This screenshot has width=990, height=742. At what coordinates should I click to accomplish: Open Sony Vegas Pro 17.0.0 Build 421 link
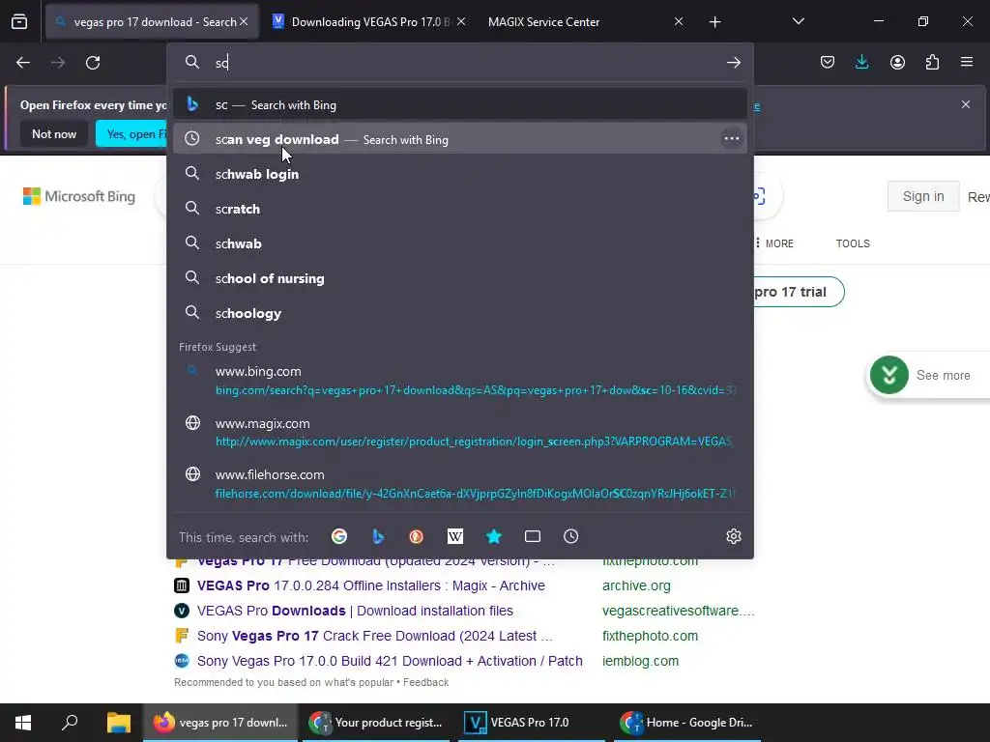point(390,661)
